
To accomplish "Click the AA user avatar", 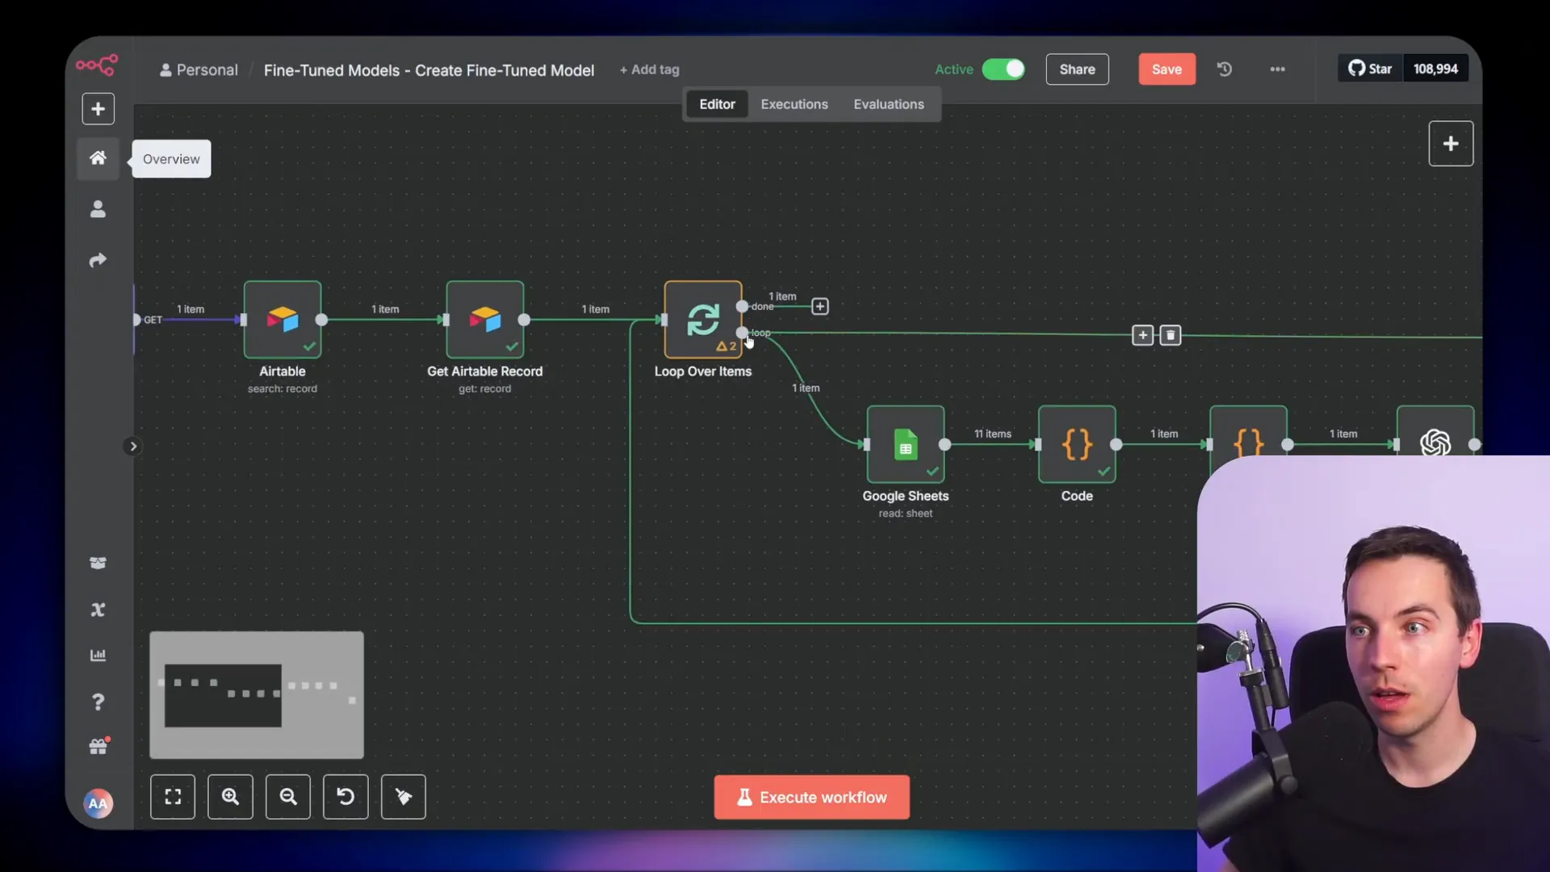I will point(98,803).
